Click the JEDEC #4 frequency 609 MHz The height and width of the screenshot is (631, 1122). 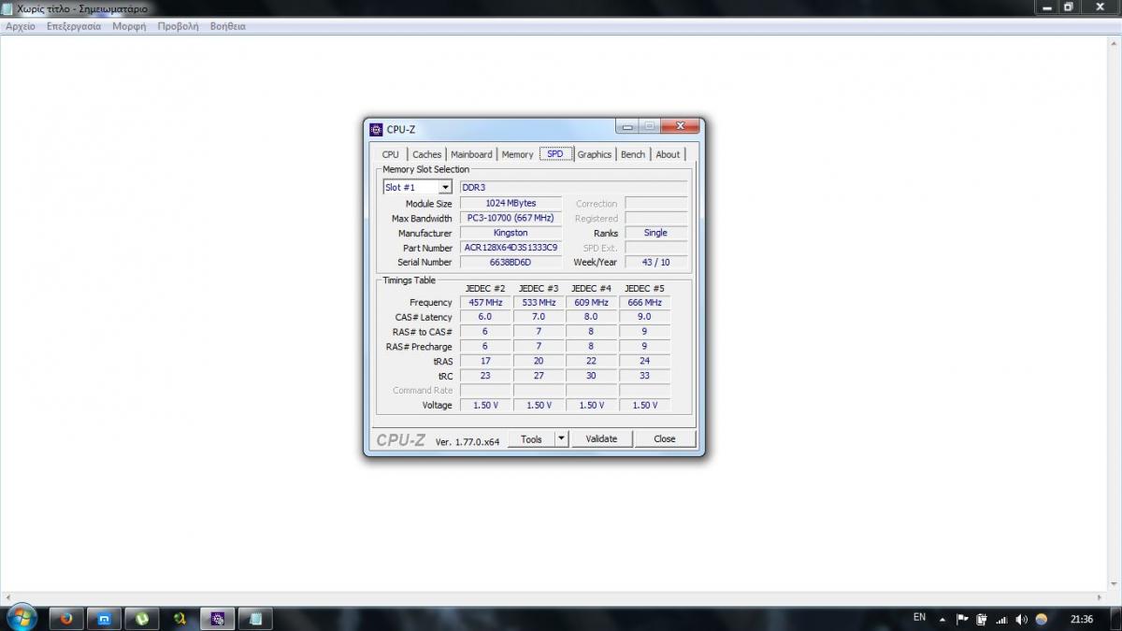(591, 303)
